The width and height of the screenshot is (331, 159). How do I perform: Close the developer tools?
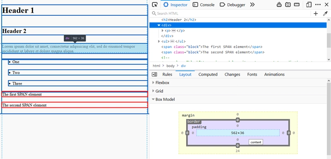click(x=326, y=5)
